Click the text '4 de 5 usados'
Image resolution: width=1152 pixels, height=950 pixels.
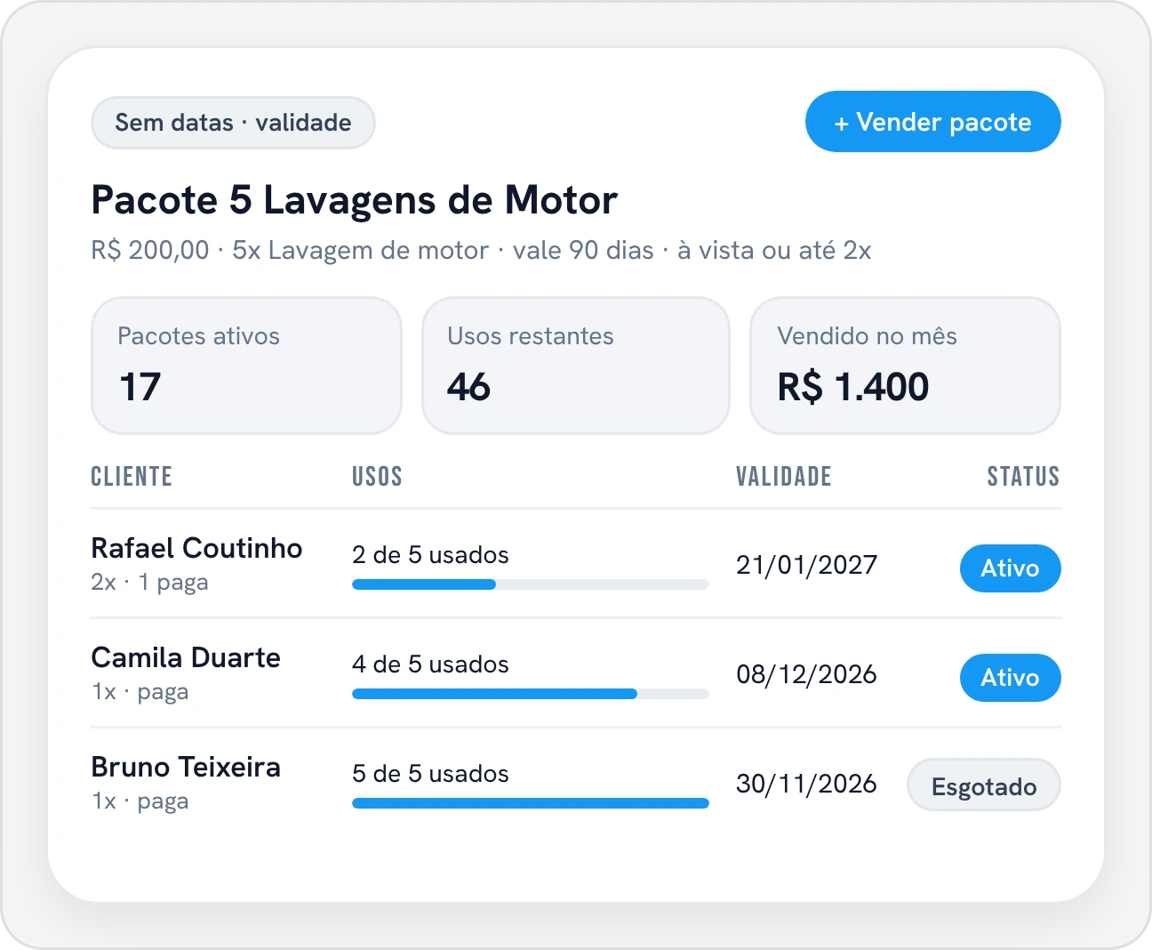point(430,664)
